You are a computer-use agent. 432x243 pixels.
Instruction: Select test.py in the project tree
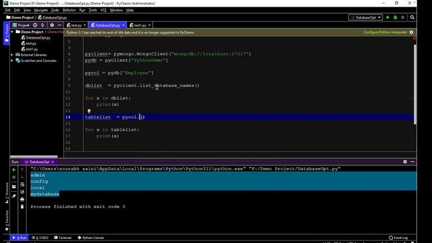coord(29,43)
